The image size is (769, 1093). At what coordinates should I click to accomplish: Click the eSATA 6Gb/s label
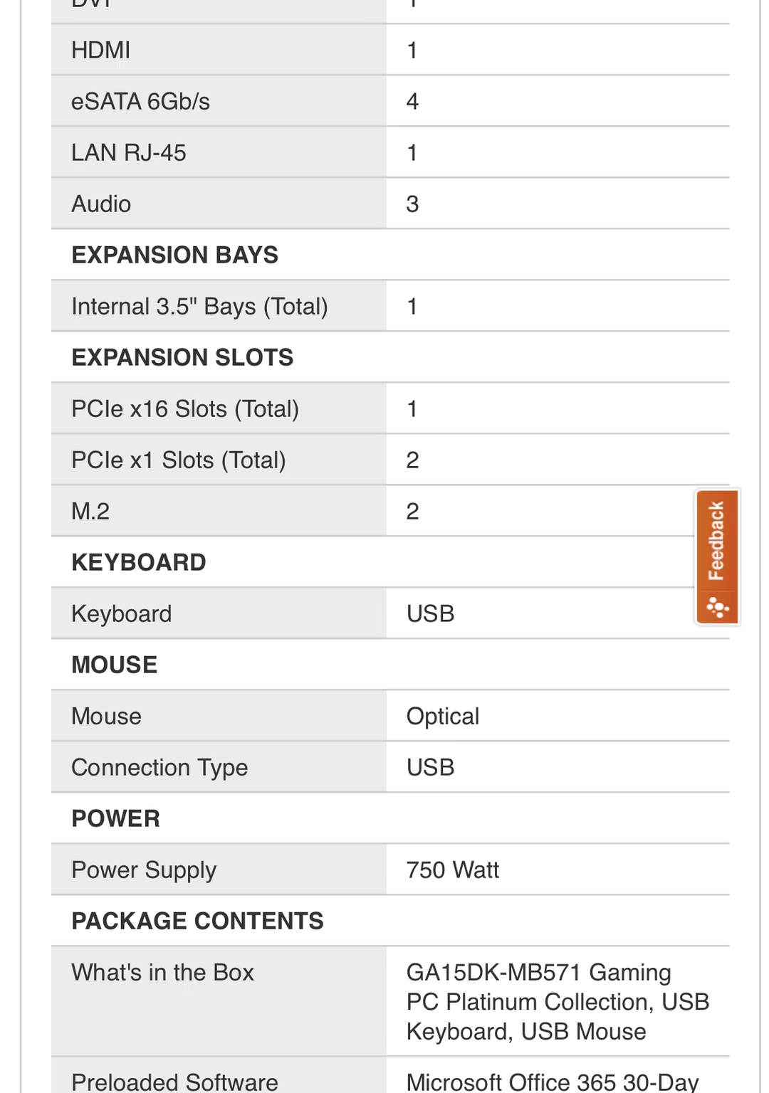point(140,102)
